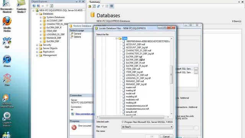Select tempdb.mdf file
This screenshot has width=245, height=138.
pos(131,112)
